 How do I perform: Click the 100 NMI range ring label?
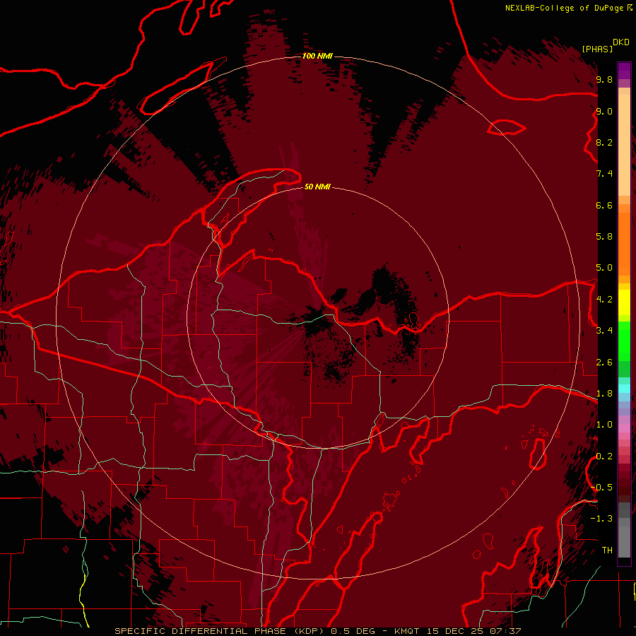point(317,56)
